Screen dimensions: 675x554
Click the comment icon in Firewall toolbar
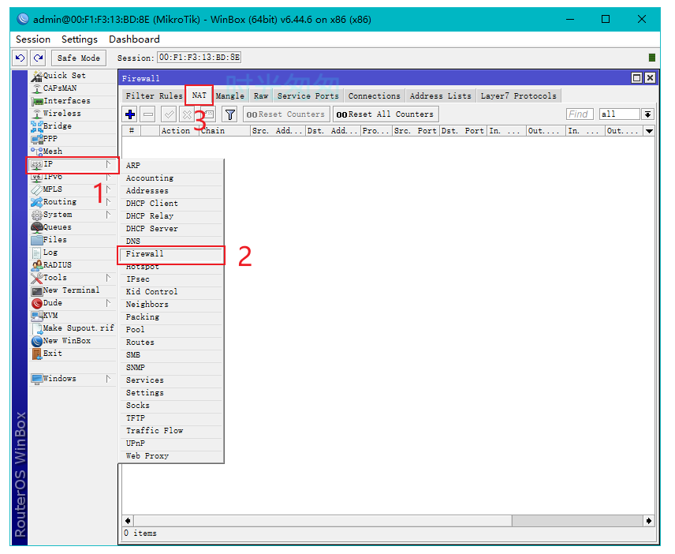point(208,114)
